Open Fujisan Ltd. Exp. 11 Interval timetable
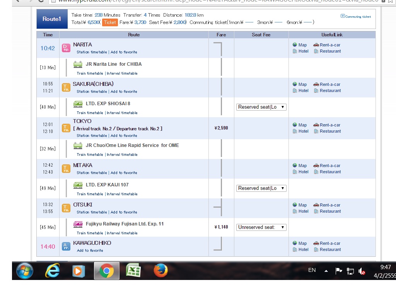Image resolution: width=396 pixels, height=297 pixels. 122,233
